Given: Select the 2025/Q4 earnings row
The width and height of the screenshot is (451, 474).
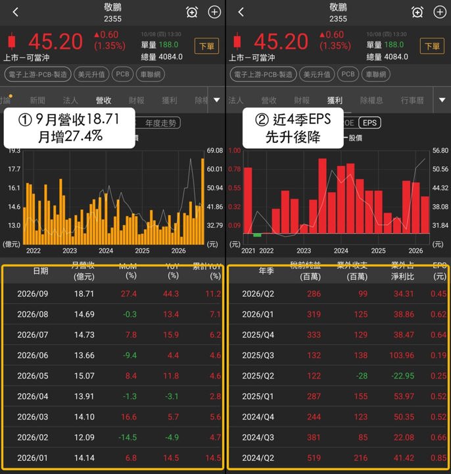Looking at the screenshot, I should pyautogui.click(x=338, y=335).
